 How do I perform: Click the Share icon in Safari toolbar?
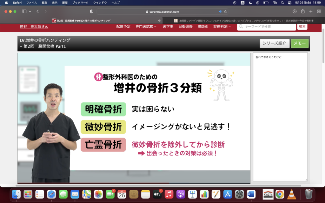[303, 11]
